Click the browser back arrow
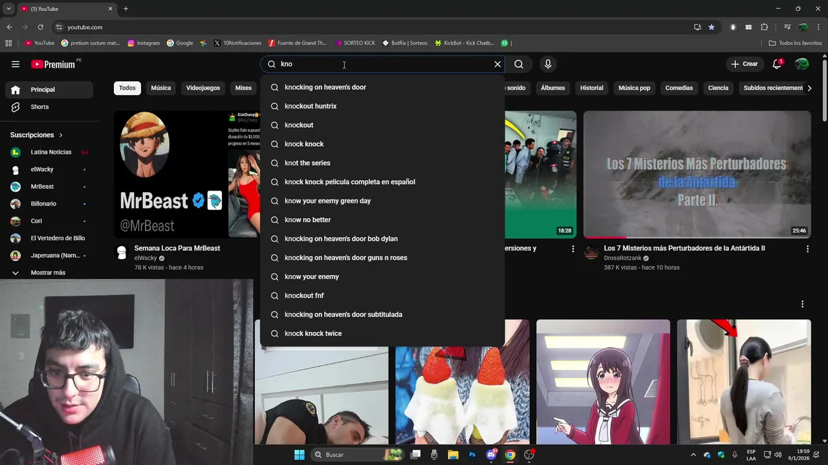 pos(9,27)
